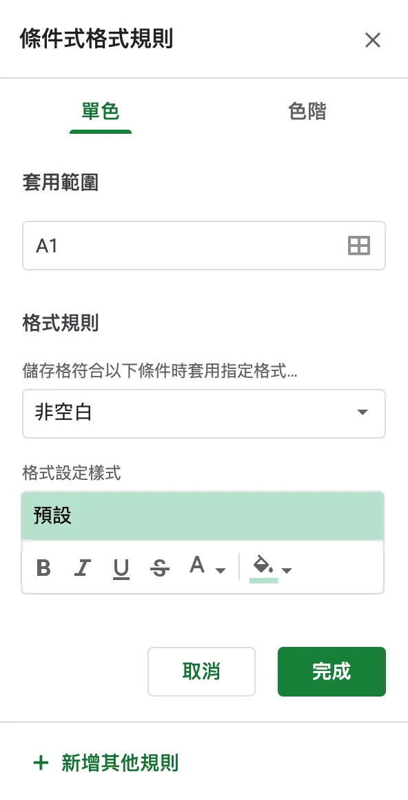Image resolution: width=408 pixels, height=800 pixels.
Task: Toggle bold formatting
Action: tap(44, 567)
